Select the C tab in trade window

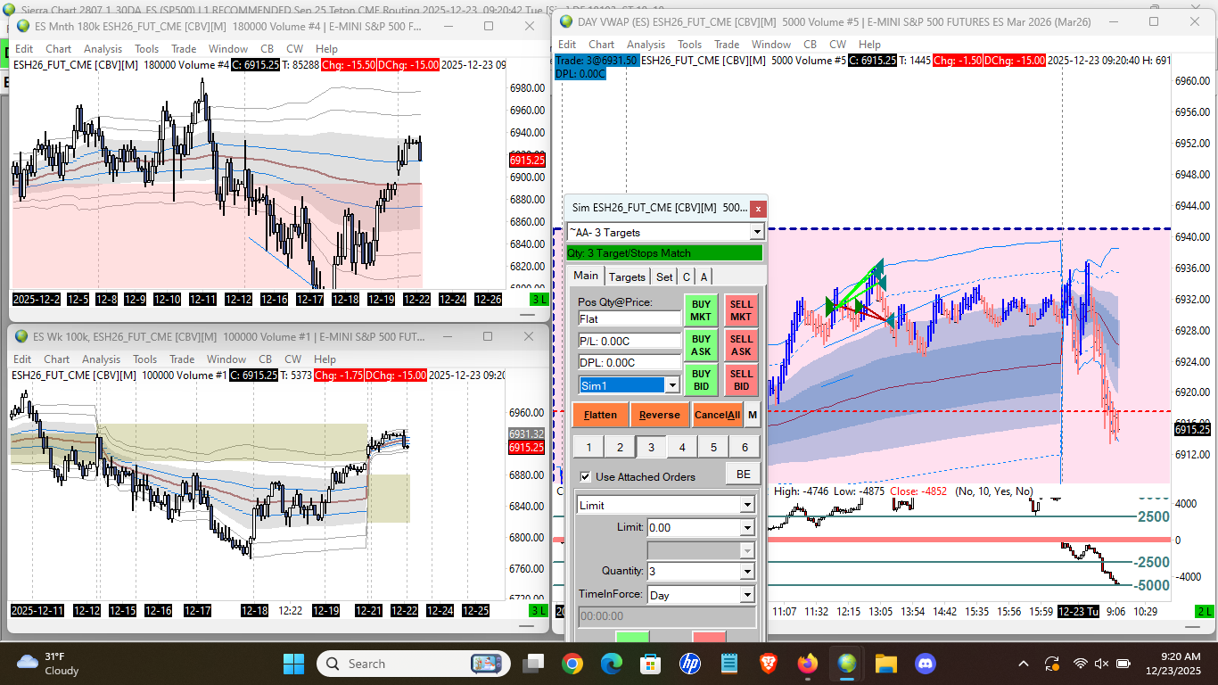tap(687, 276)
